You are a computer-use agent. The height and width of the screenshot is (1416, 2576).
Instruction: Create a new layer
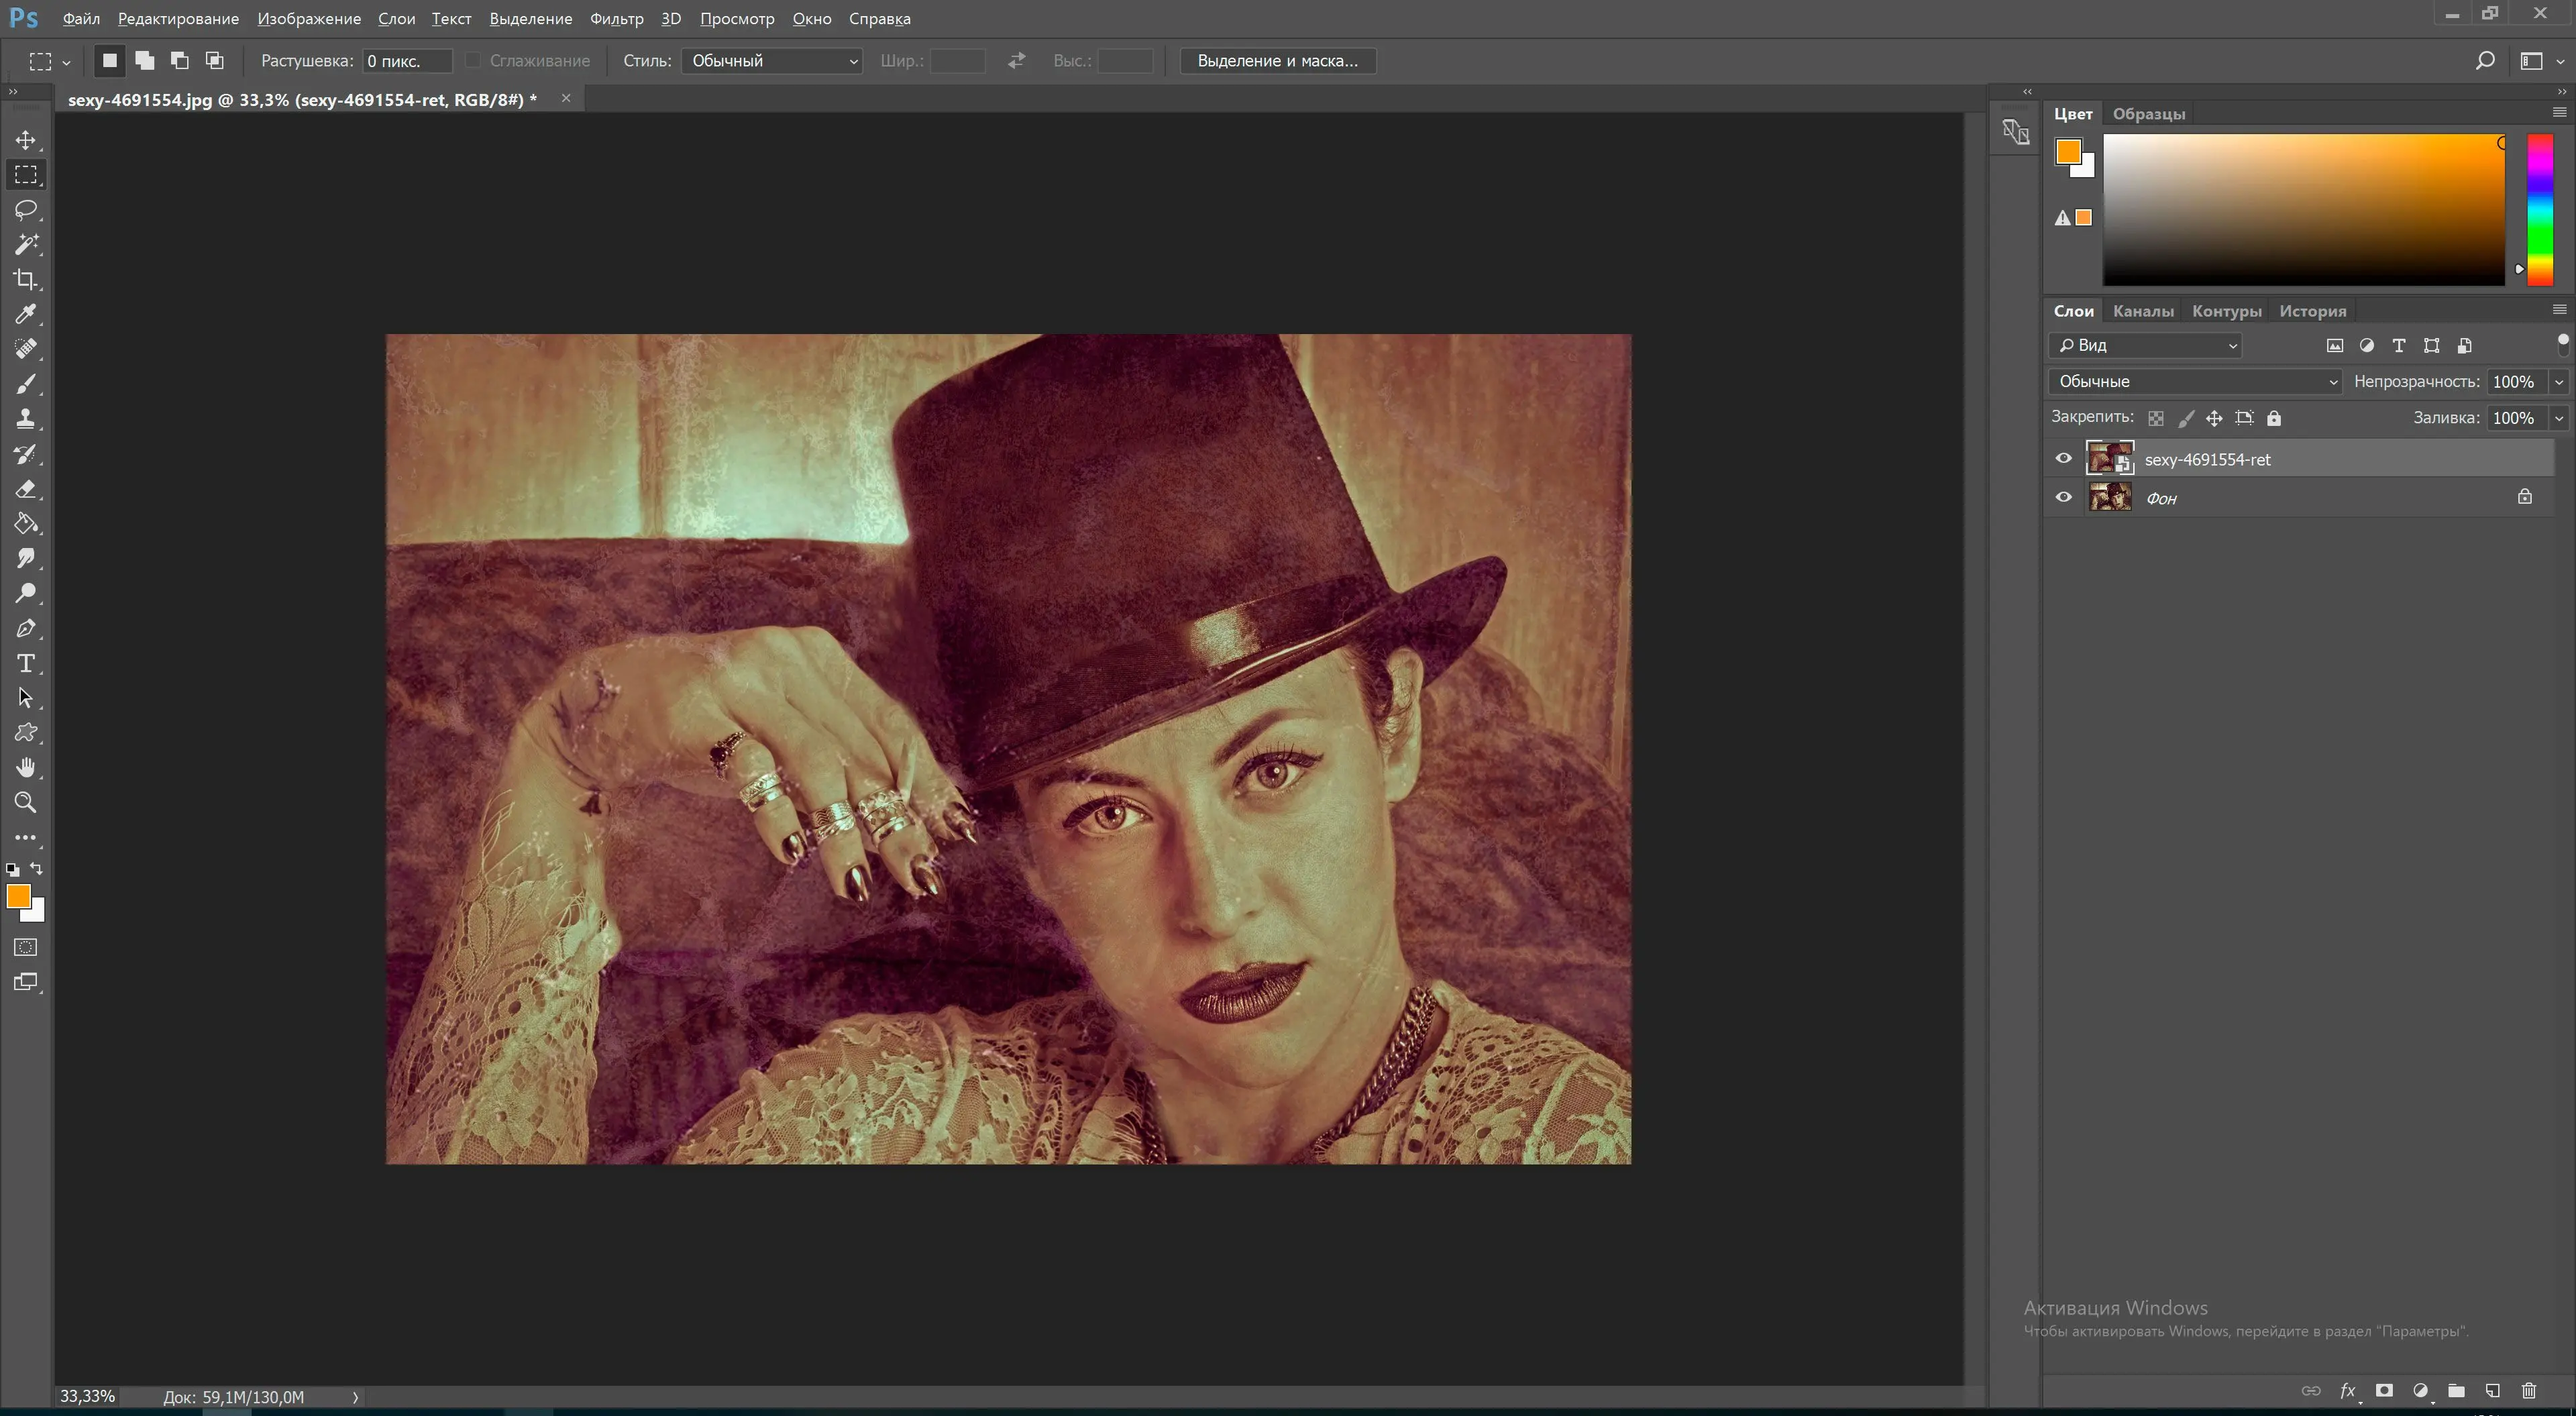tap(2492, 1391)
